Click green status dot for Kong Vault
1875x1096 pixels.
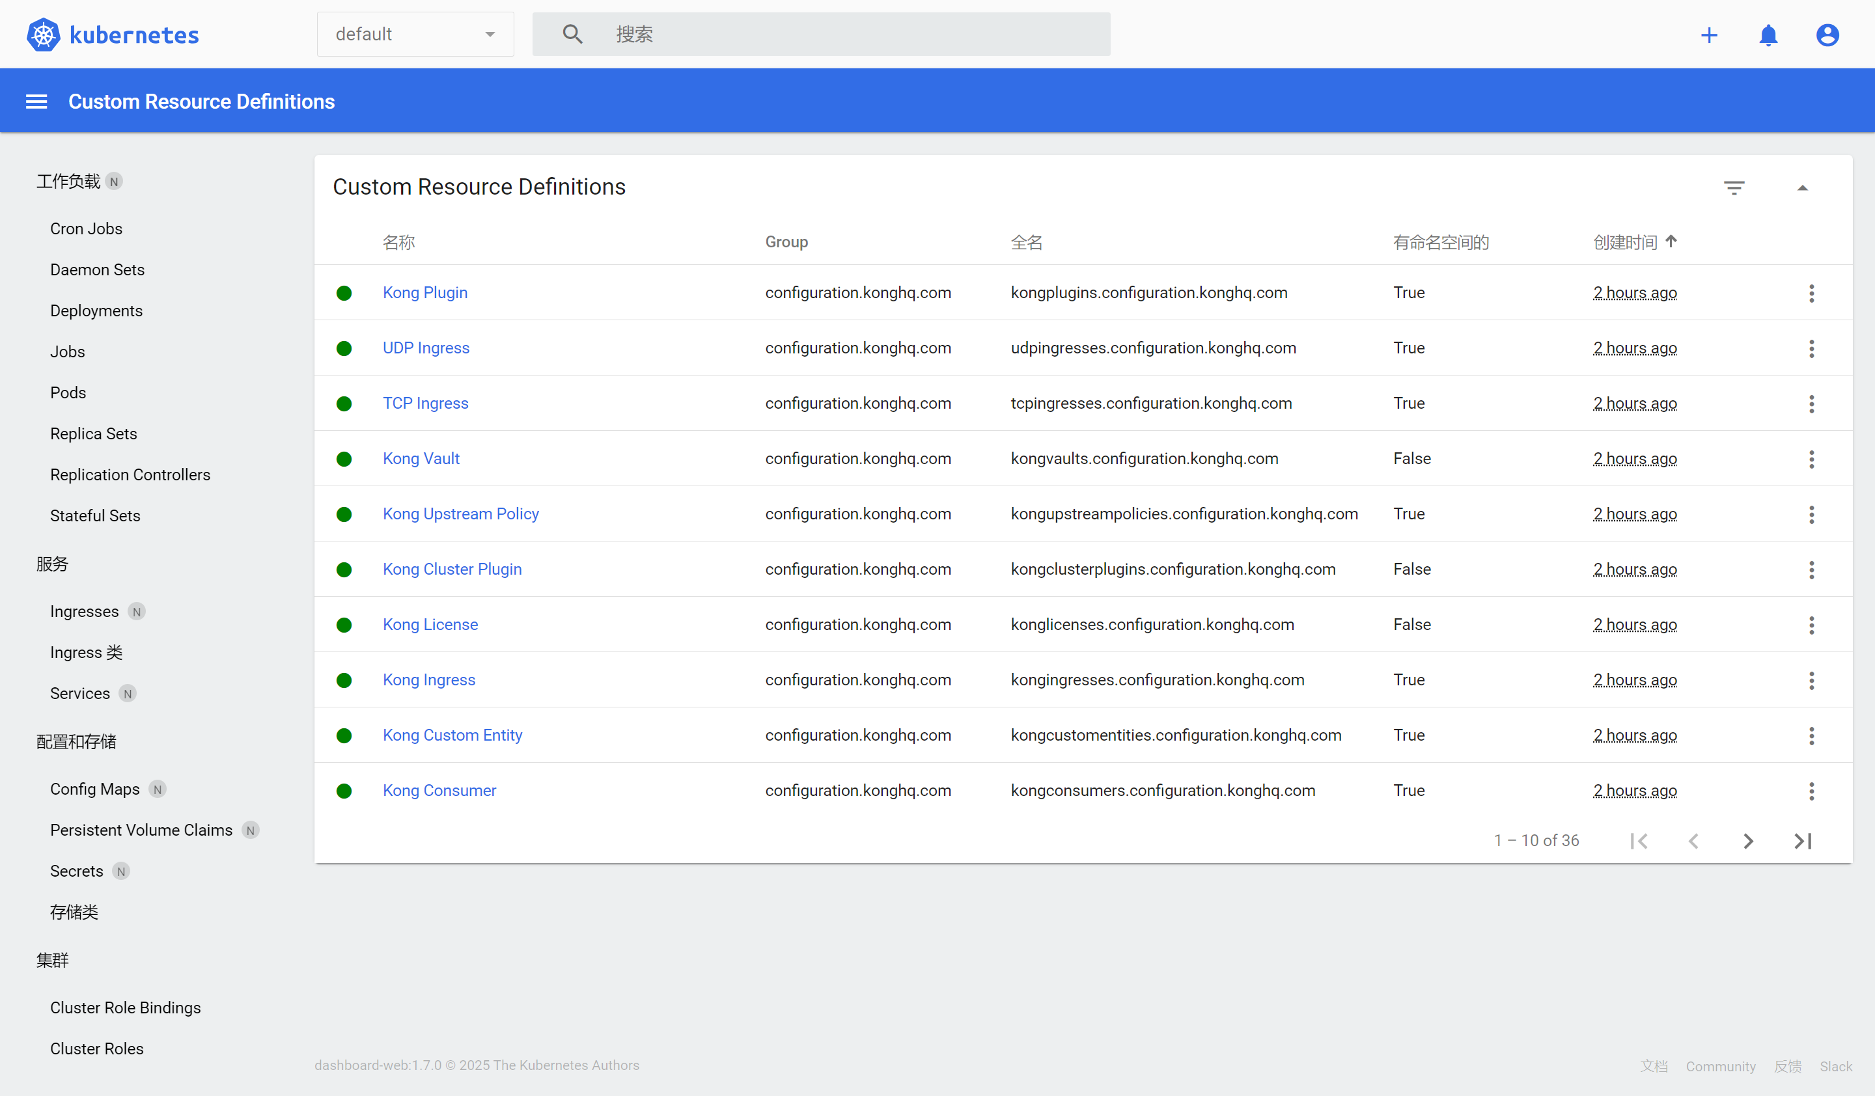click(344, 459)
